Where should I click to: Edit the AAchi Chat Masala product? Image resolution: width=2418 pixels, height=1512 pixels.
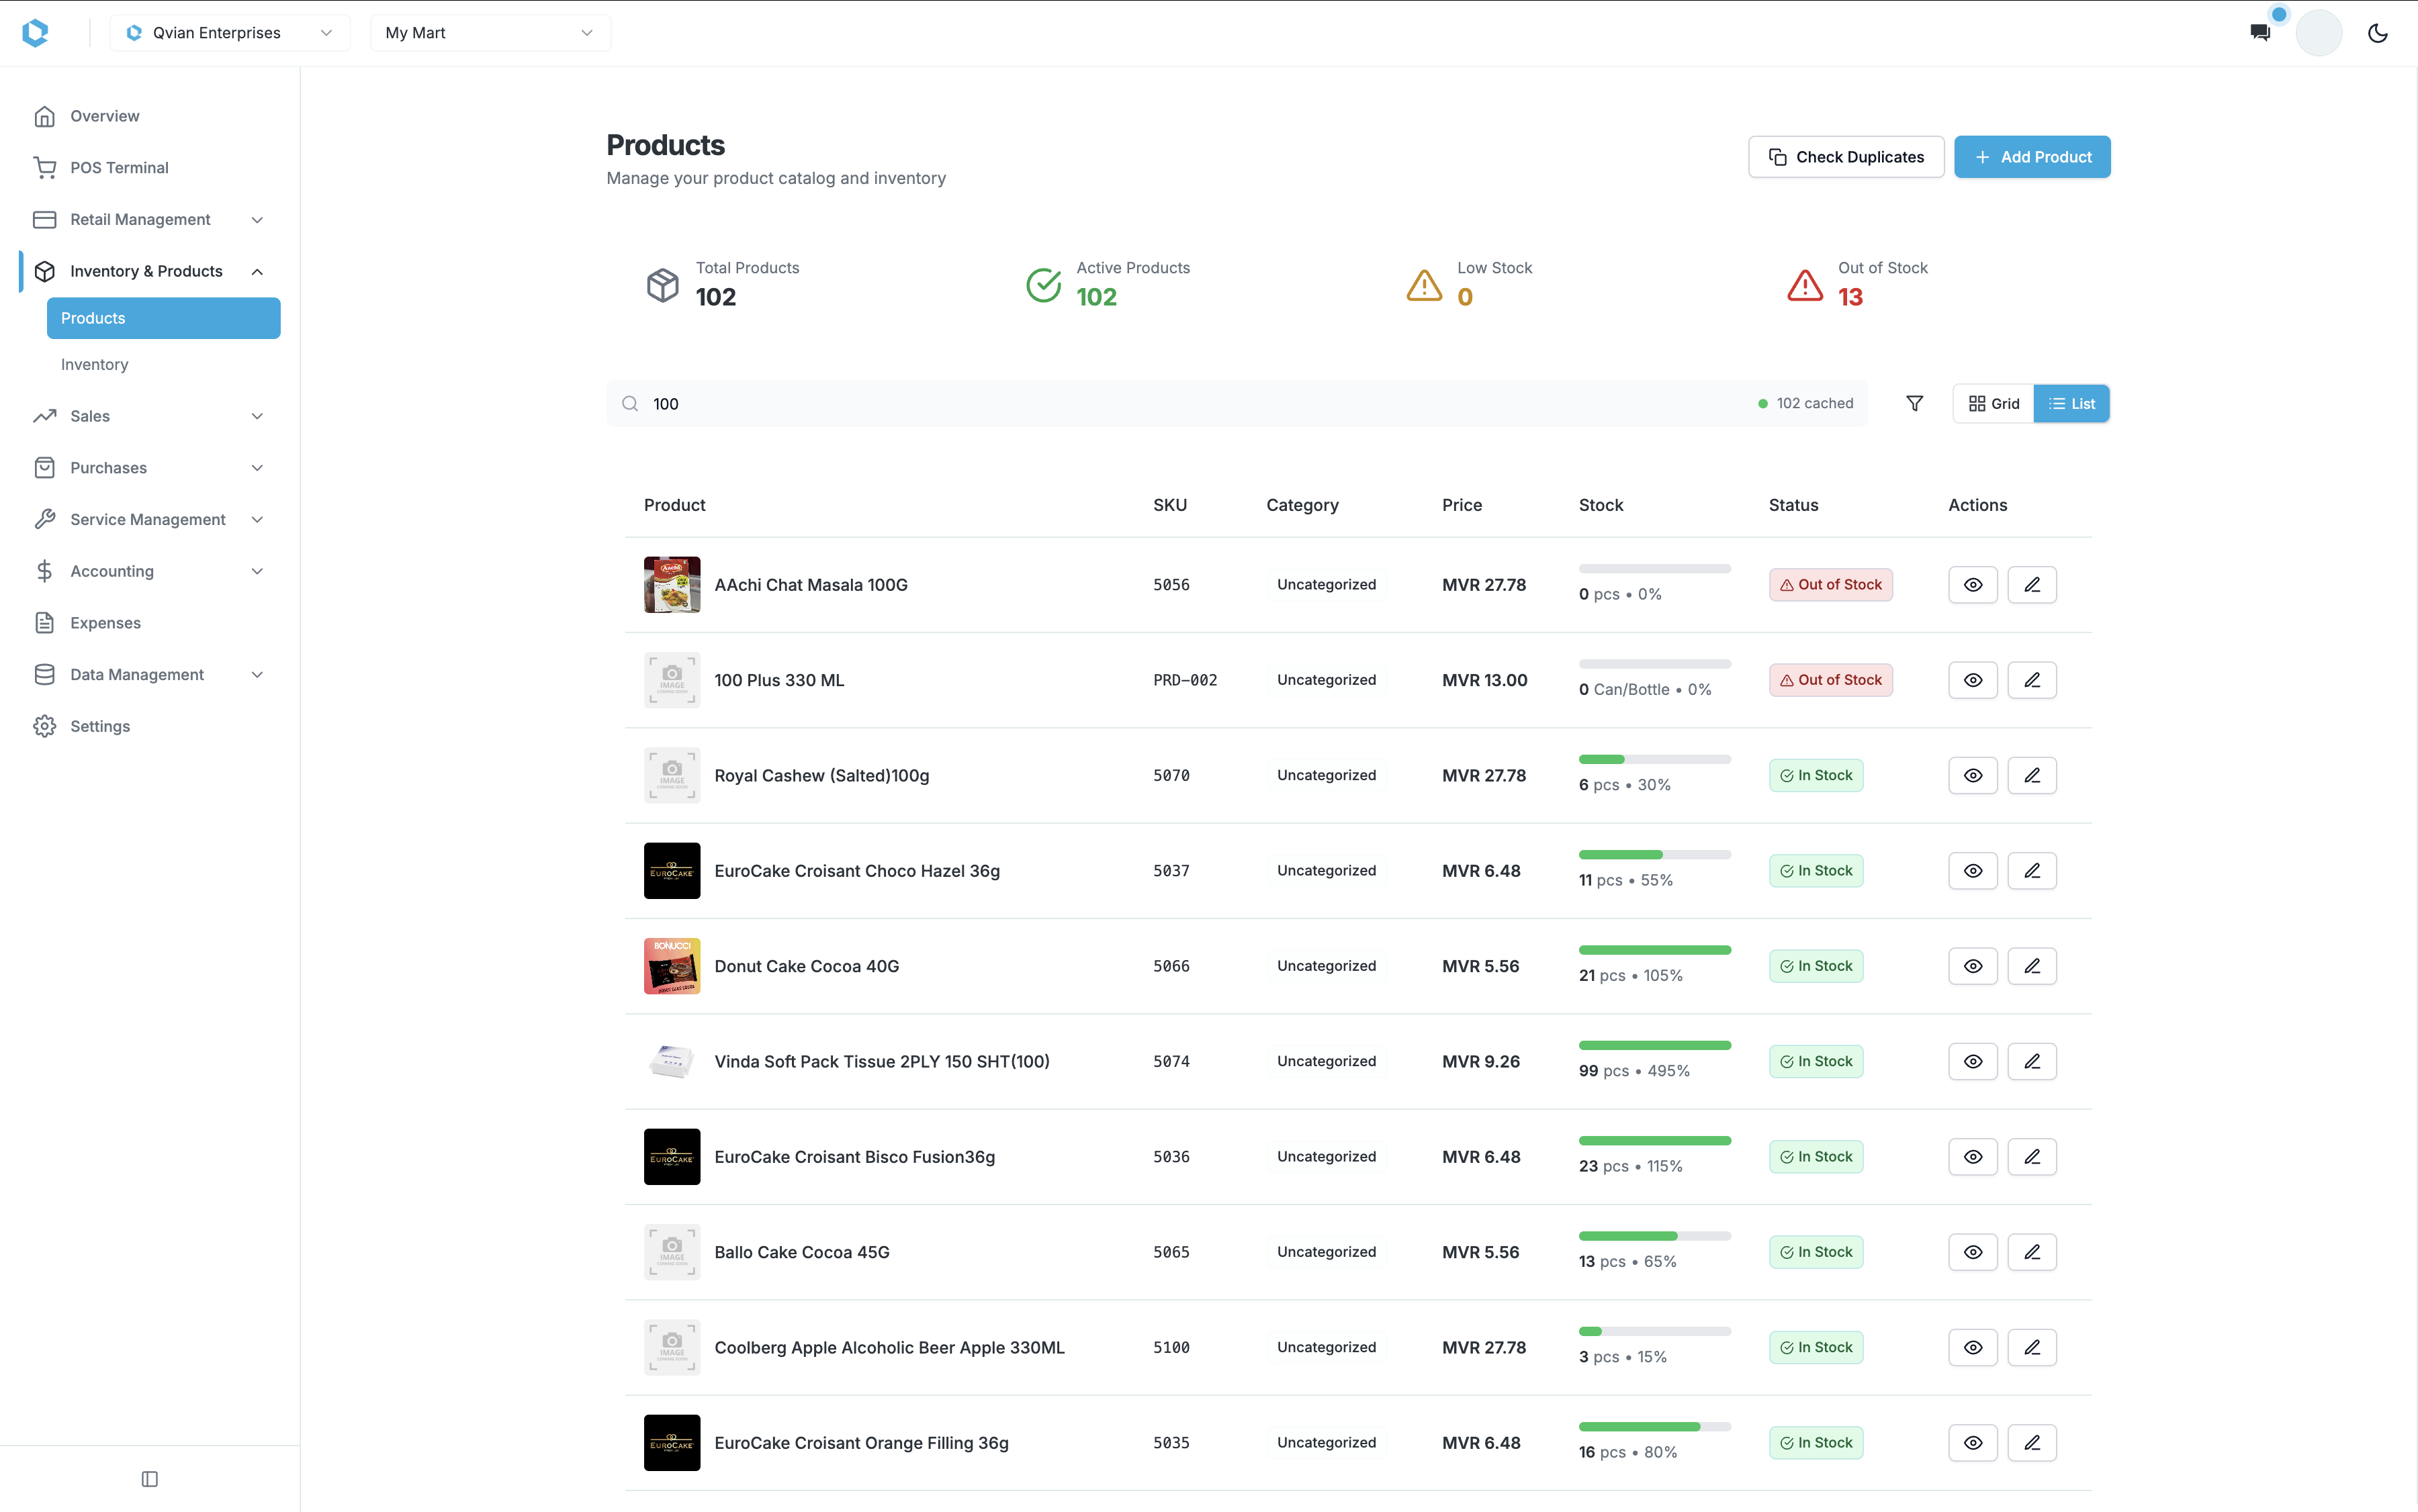tap(2033, 584)
